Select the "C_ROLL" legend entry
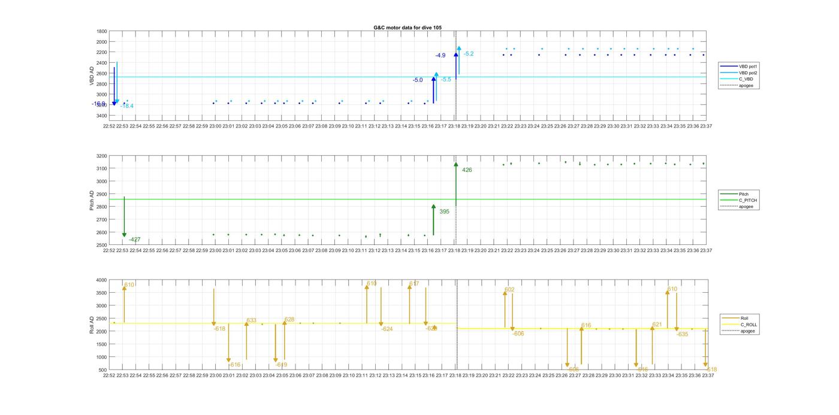 click(740, 325)
